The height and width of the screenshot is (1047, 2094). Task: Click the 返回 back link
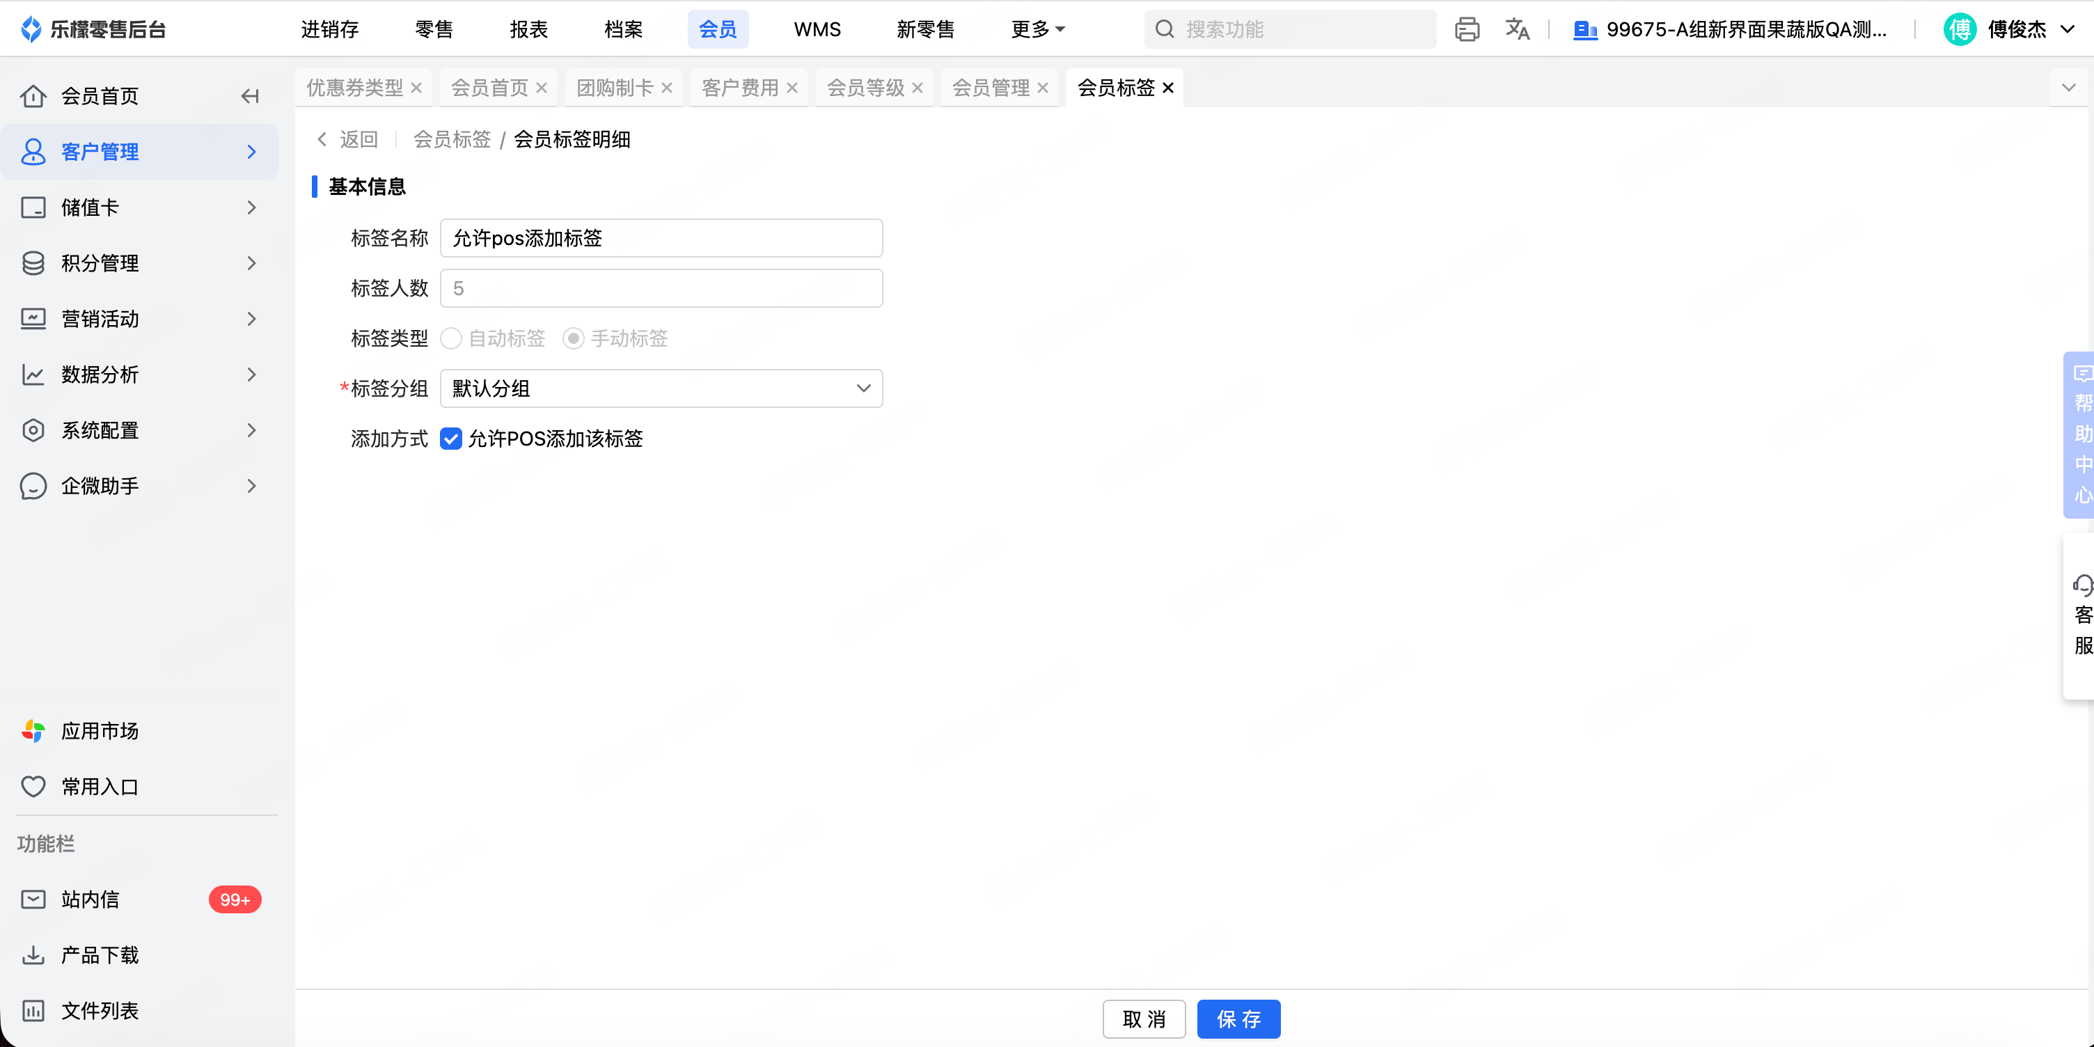click(x=348, y=140)
